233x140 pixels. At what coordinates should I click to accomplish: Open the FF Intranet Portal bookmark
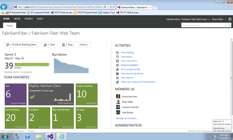pyautogui.click(x=16, y=13)
